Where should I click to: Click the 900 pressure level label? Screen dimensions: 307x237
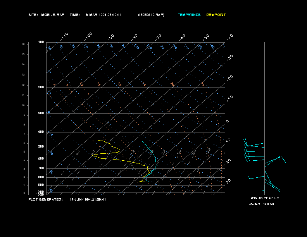pos(41,185)
